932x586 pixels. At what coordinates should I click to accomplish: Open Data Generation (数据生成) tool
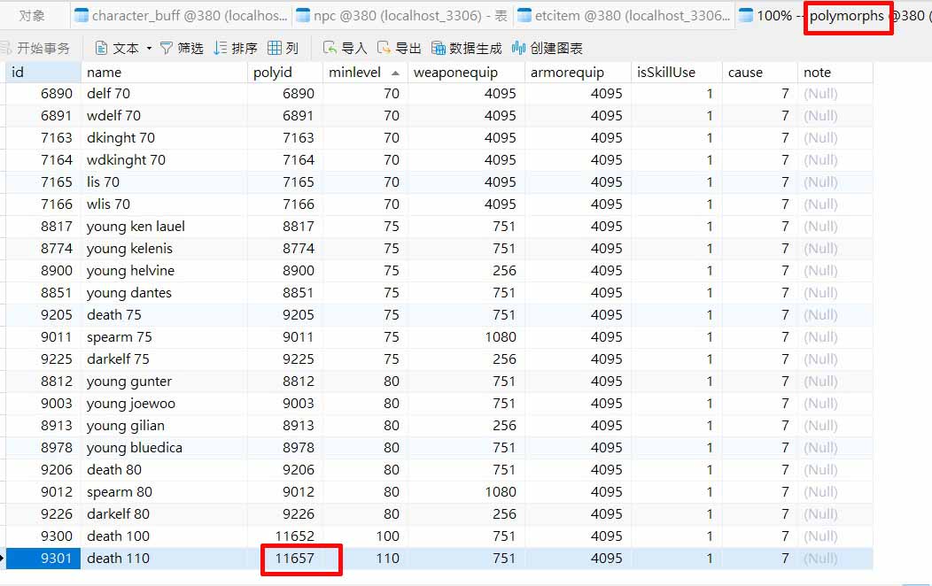click(467, 48)
